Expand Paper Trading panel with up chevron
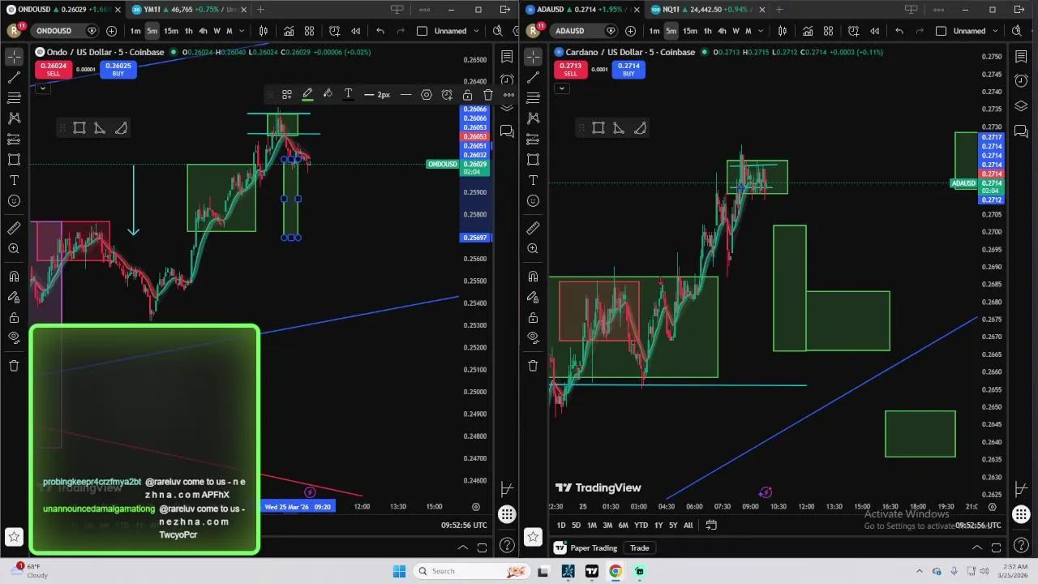This screenshot has width=1038, height=584. tap(978, 547)
